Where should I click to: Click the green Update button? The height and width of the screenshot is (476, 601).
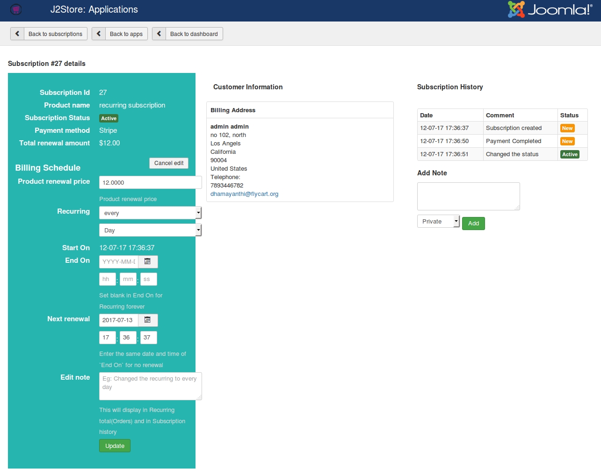click(115, 446)
